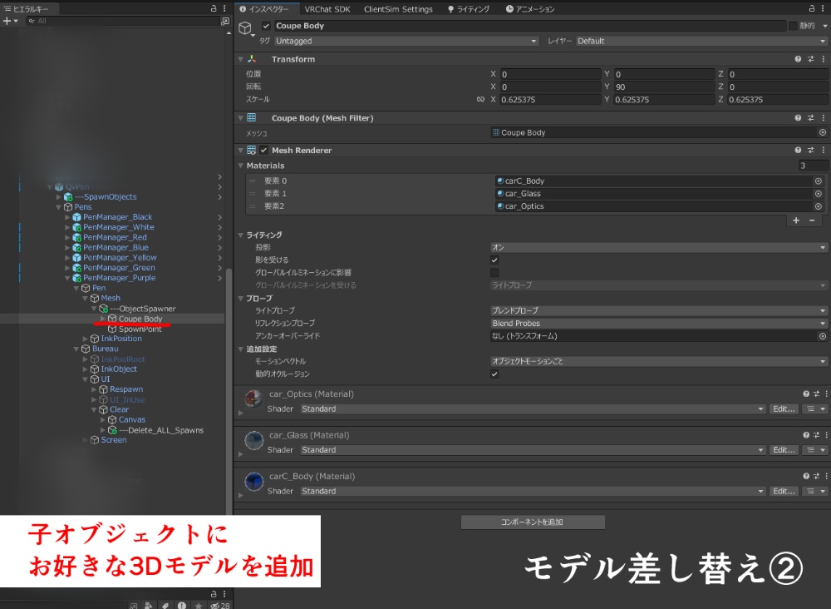Click the car_Optics material sphere thumbnail

coord(253,398)
